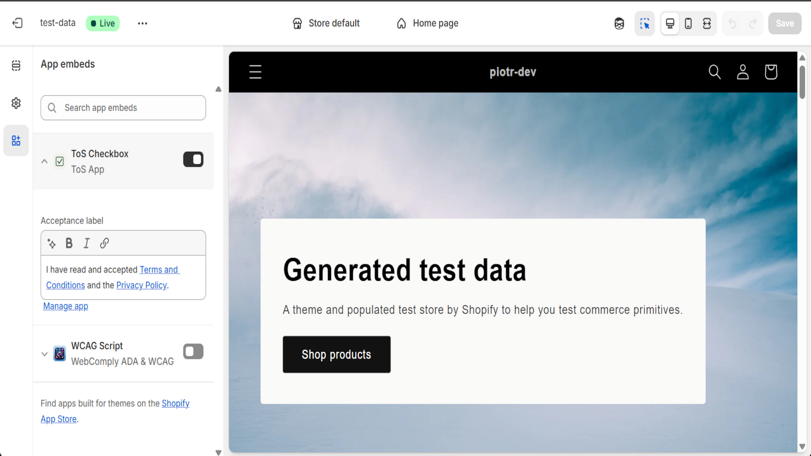
Task: Click the Manage app link
Action: tap(65, 306)
